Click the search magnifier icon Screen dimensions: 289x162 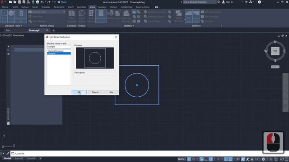[219, 2]
